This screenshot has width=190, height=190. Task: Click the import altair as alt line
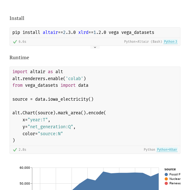[x=38, y=72]
